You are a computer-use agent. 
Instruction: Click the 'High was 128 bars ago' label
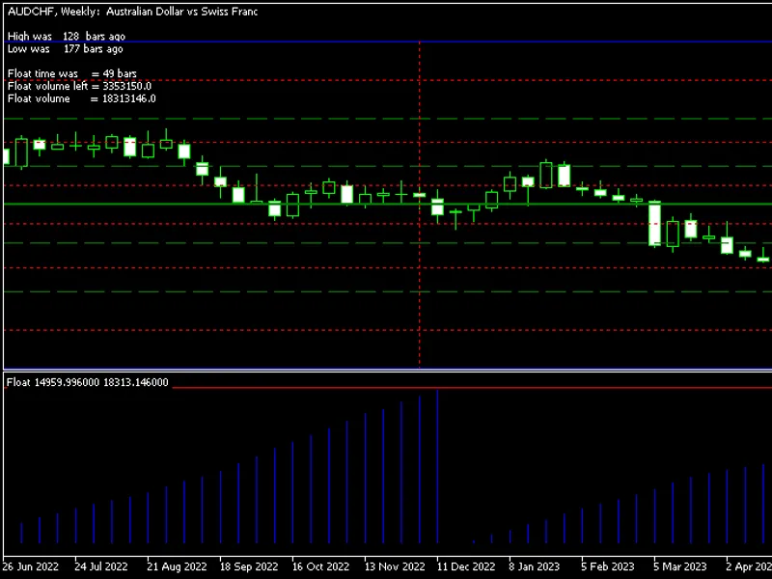67,36
